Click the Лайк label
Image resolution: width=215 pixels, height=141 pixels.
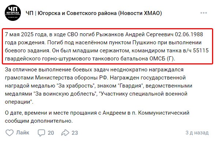coord(23,133)
